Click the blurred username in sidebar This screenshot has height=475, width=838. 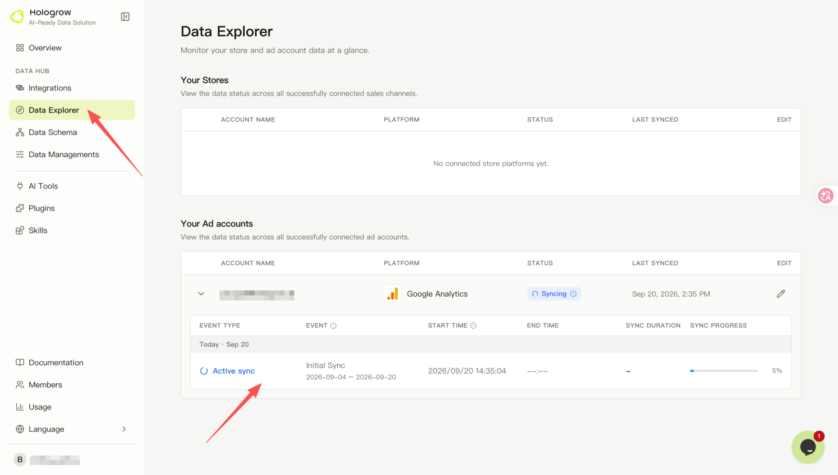(55, 460)
